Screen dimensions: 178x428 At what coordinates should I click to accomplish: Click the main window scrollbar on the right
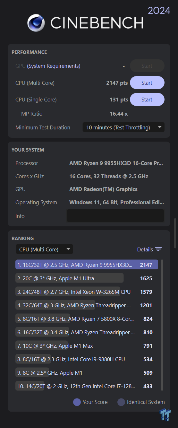[x=175, y=233]
